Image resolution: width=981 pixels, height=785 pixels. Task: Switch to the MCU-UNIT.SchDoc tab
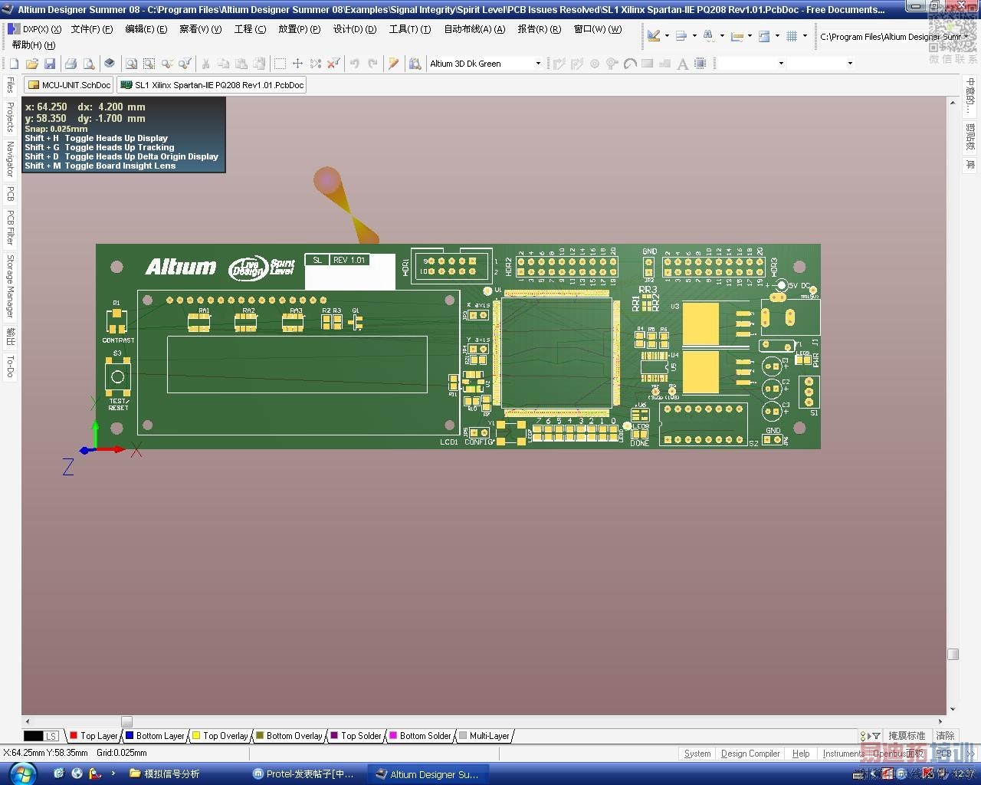click(69, 85)
